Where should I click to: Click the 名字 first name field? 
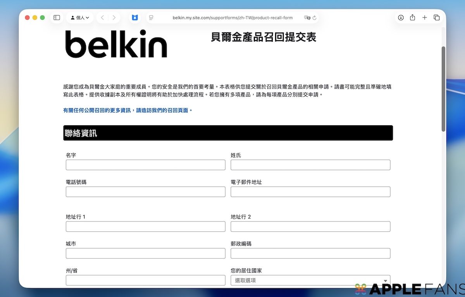145,165
